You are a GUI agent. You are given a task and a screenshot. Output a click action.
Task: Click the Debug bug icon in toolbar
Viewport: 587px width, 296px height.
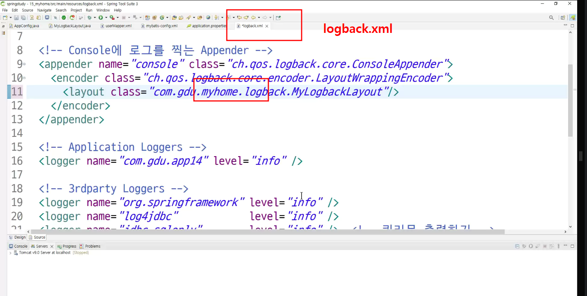90,17
